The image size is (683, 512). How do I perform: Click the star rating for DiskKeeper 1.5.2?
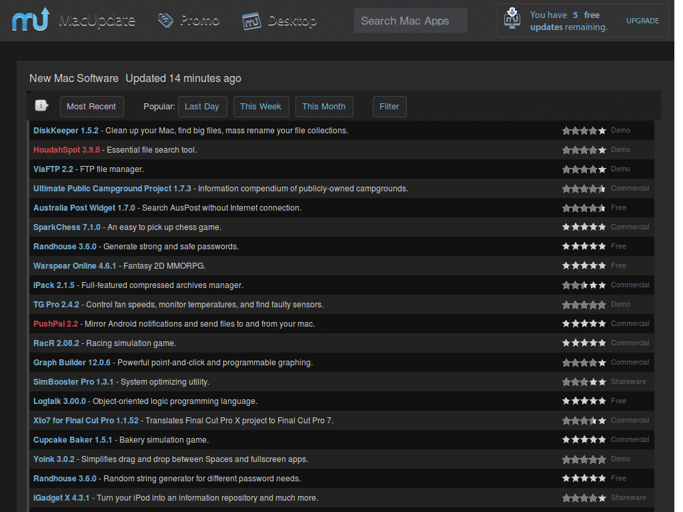[584, 131]
